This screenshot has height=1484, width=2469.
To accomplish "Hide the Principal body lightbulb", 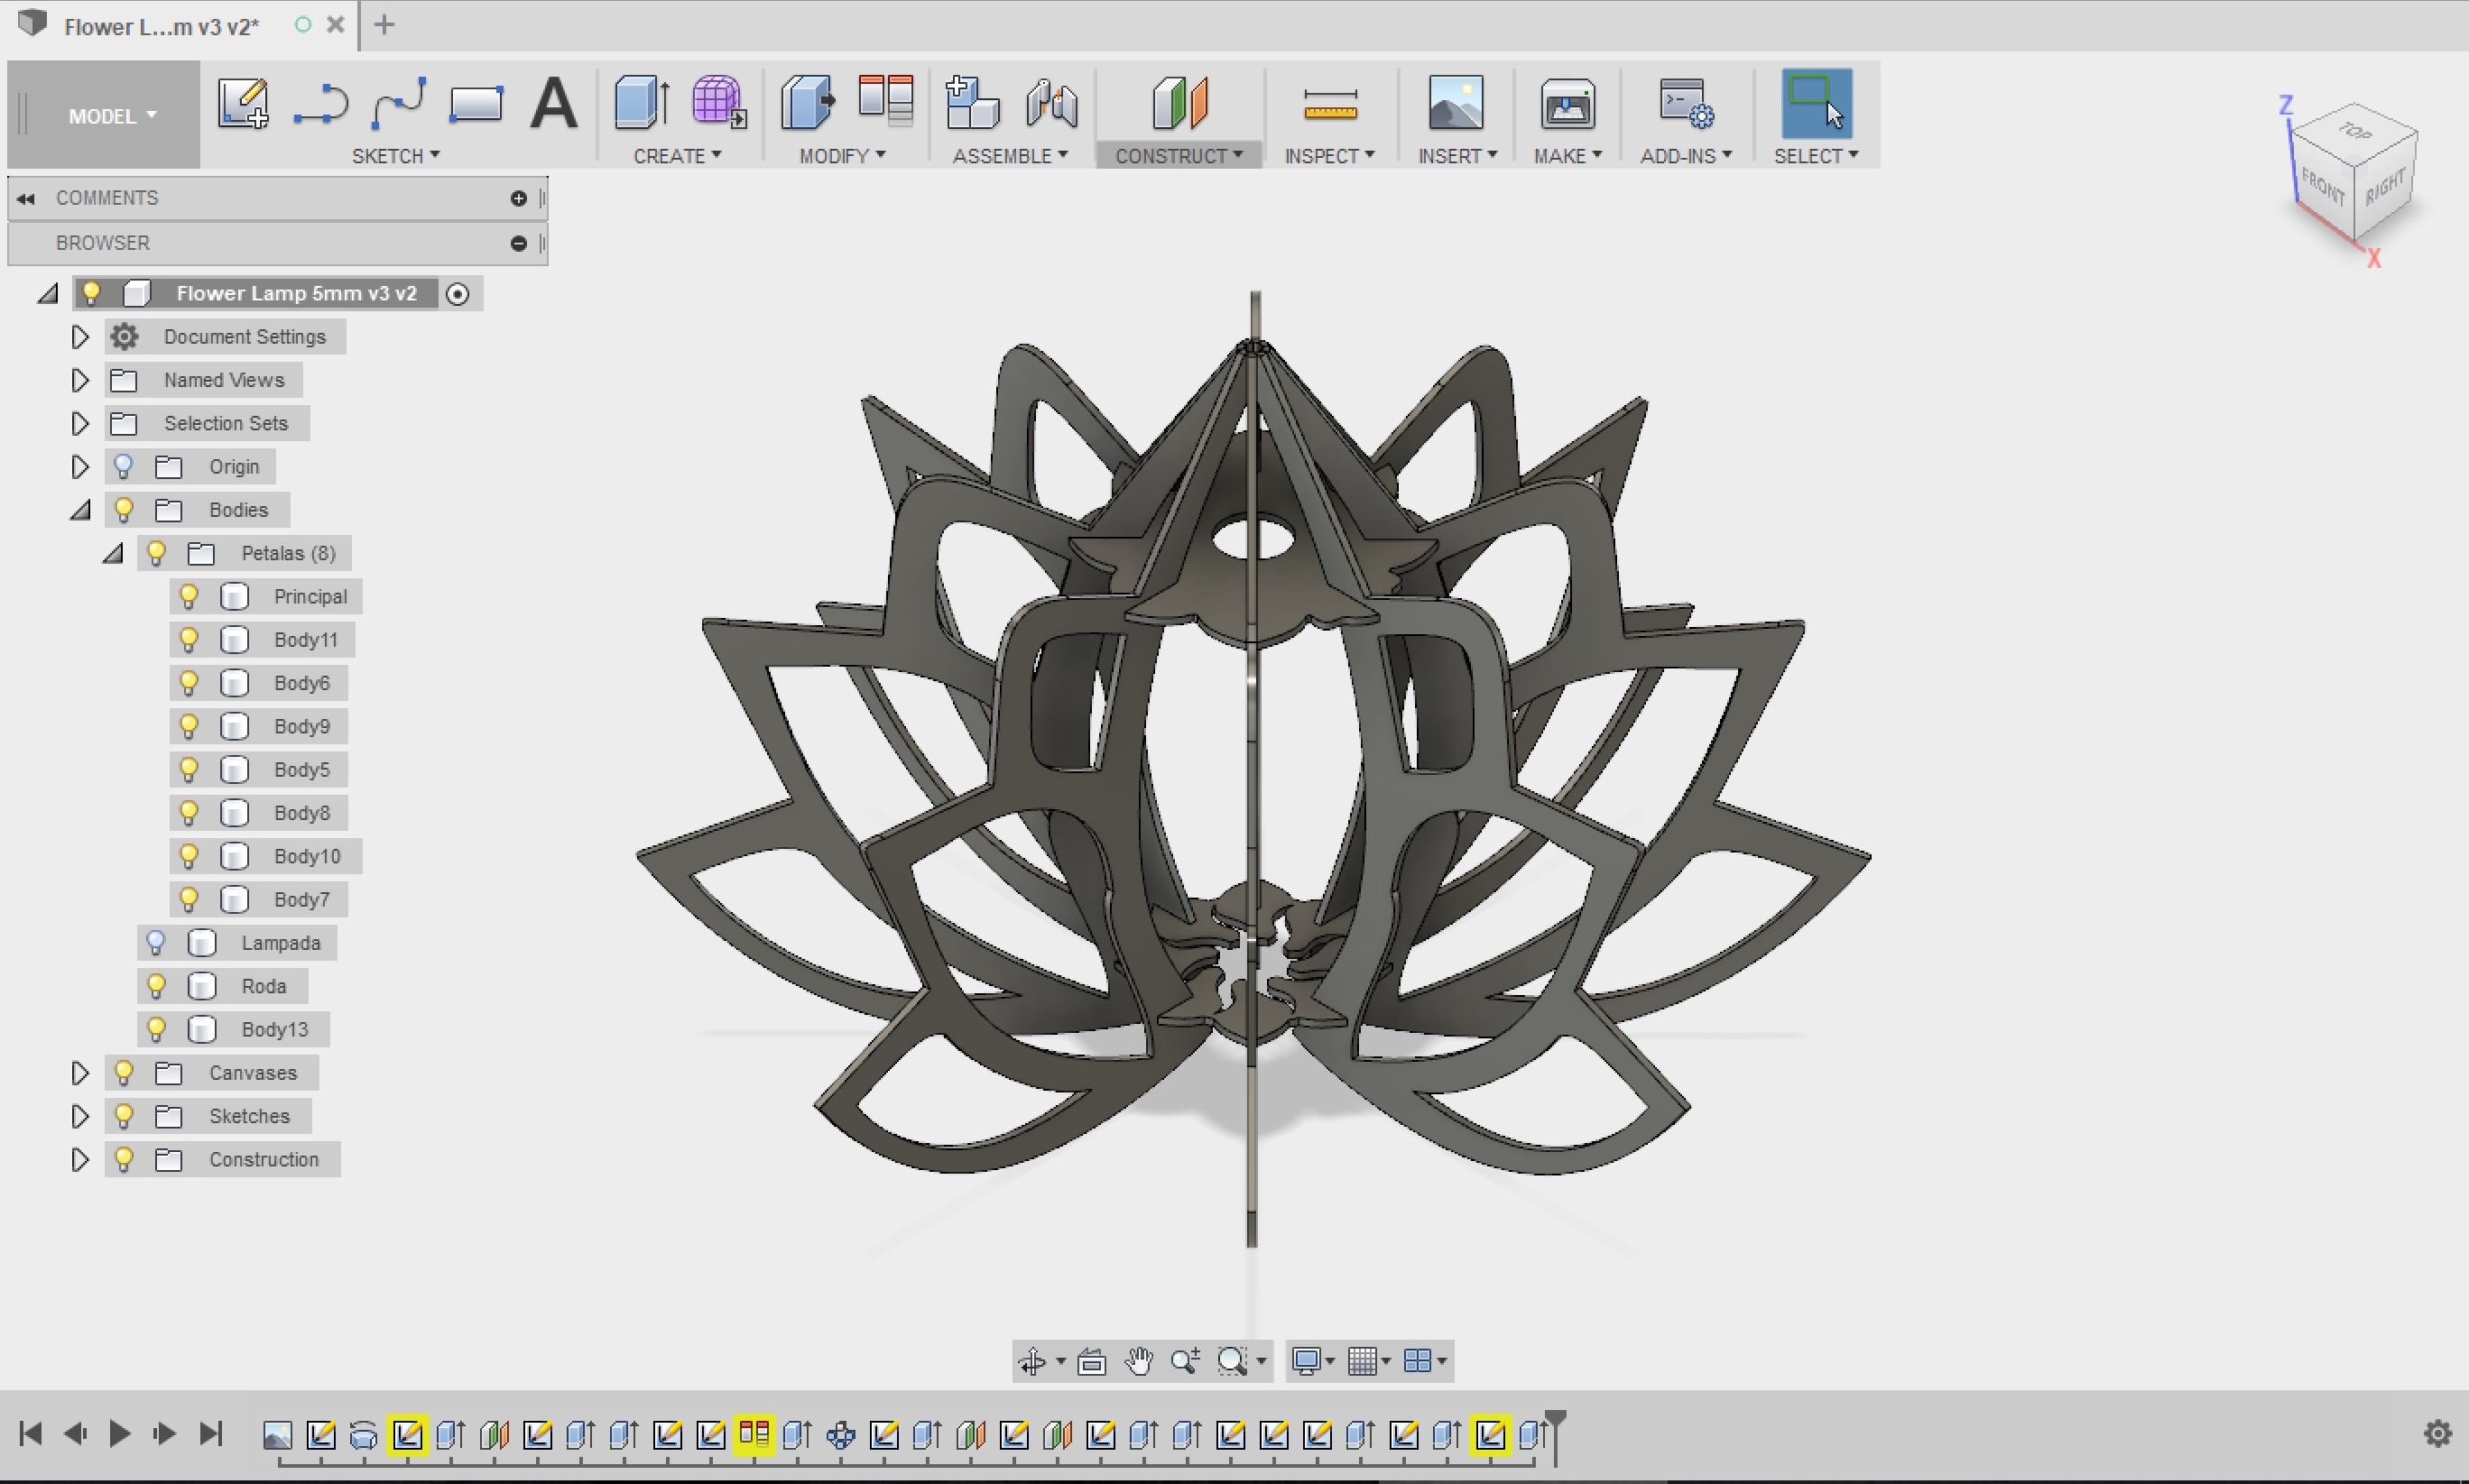I will click(x=188, y=596).
